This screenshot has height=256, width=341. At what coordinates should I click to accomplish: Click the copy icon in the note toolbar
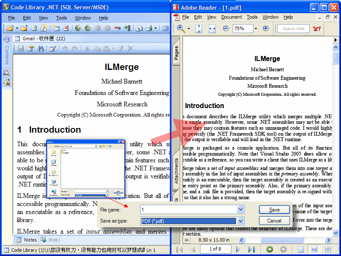(x=97, y=48)
